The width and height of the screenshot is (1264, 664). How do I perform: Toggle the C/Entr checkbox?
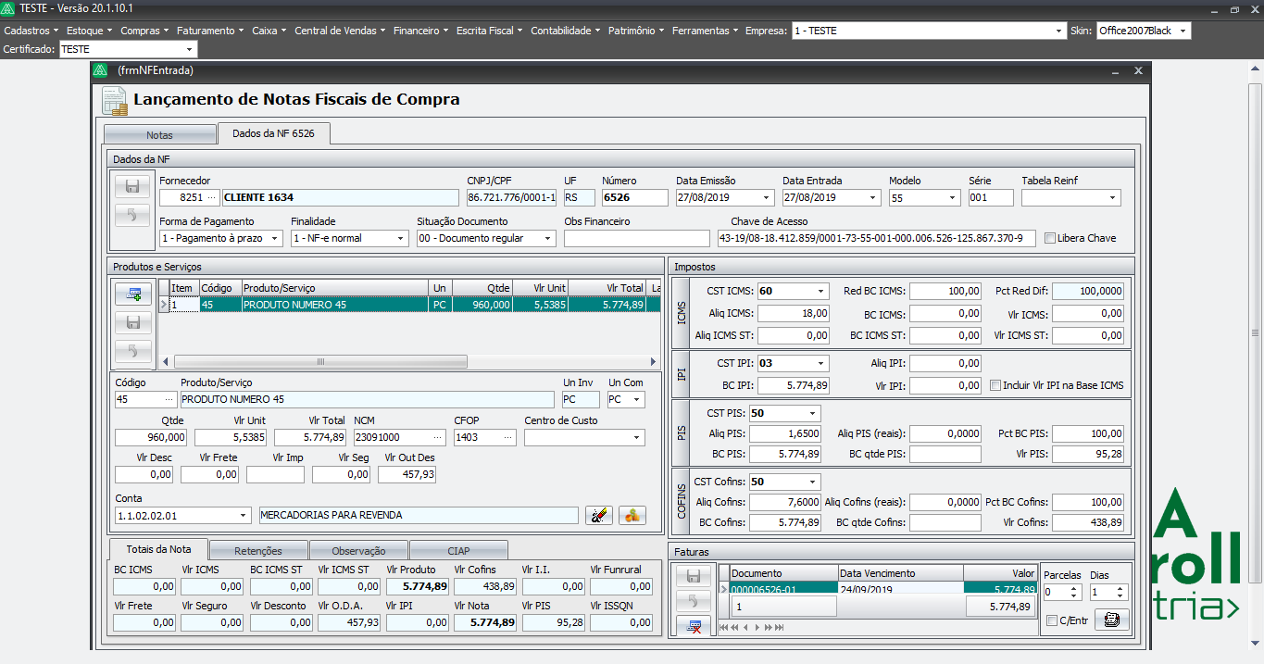(x=1051, y=620)
